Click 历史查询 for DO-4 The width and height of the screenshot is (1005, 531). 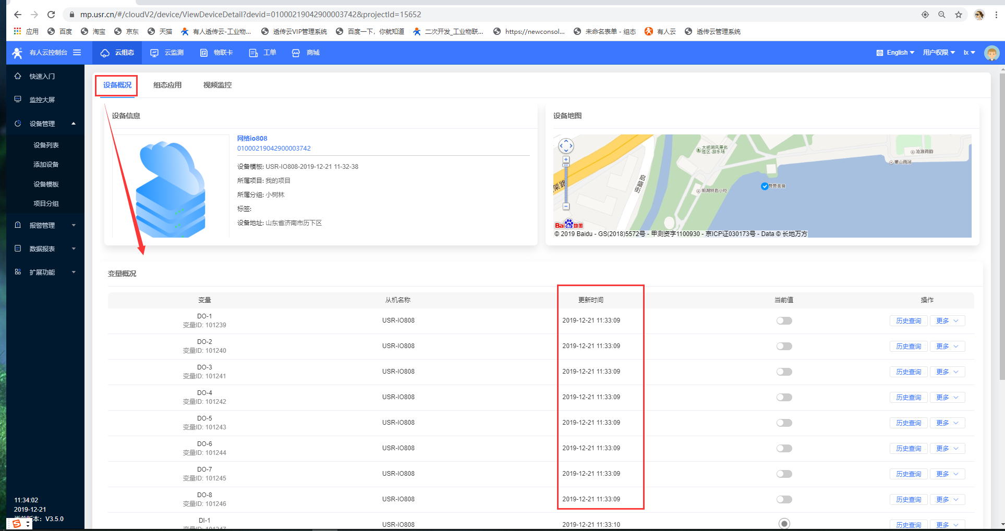click(x=909, y=398)
